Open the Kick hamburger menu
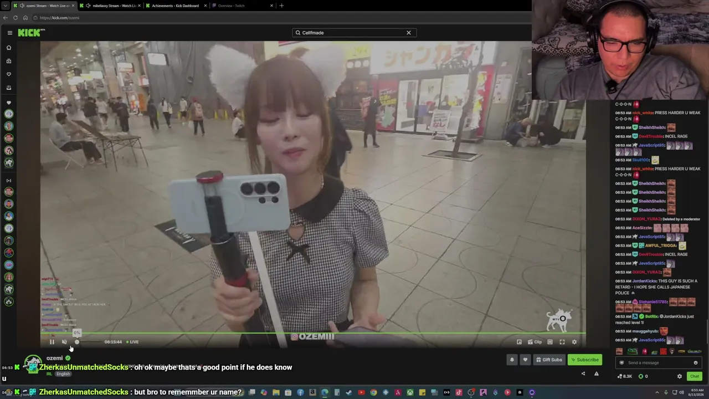The height and width of the screenshot is (399, 709). pos(9,33)
